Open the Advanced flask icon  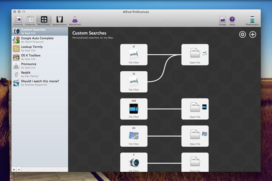pyautogui.click(x=75, y=20)
